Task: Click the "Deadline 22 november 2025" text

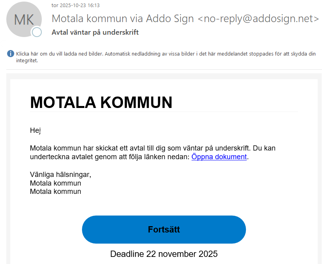Action: [x=164, y=254]
